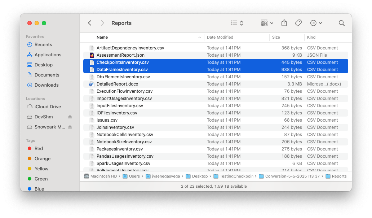This screenshot has height=218, width=372.
Task: Select the Red tag in the sidebar
Action: [38, 148]
